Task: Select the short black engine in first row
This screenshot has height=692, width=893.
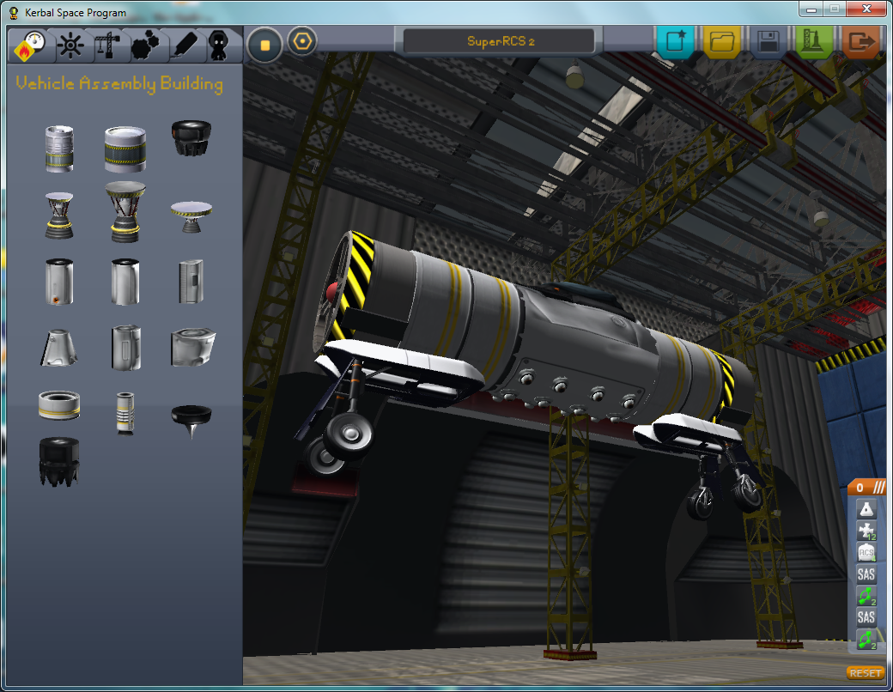Action: tap(191, 138)
